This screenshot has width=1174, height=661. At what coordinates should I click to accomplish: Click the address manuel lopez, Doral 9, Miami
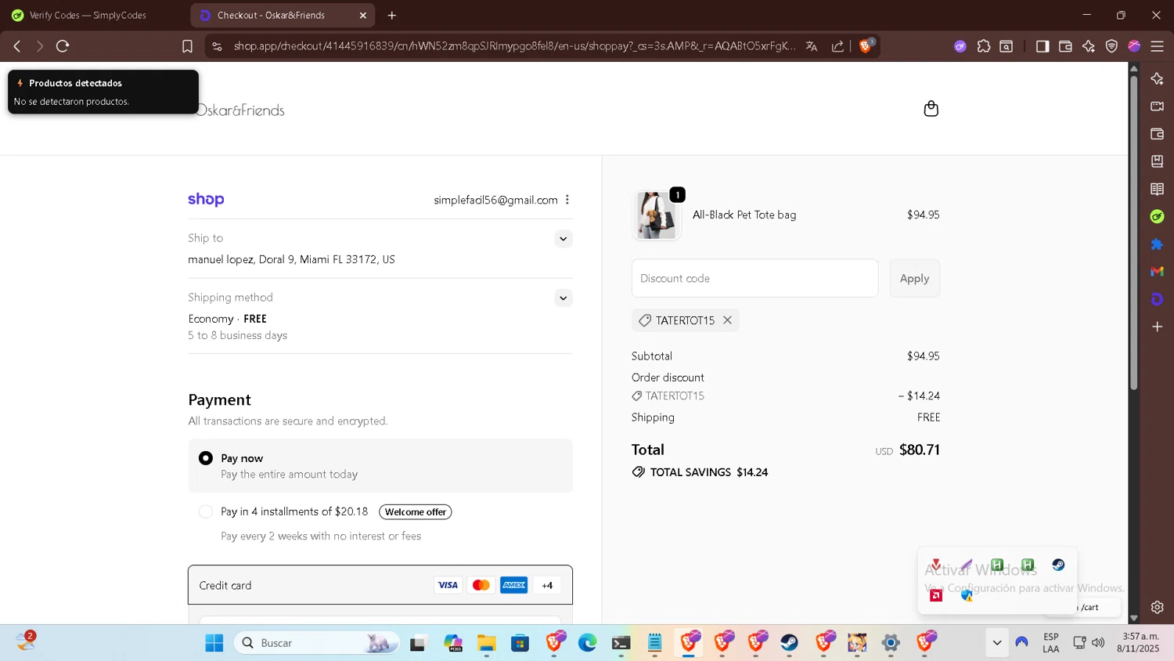click(x=291, y=259)
